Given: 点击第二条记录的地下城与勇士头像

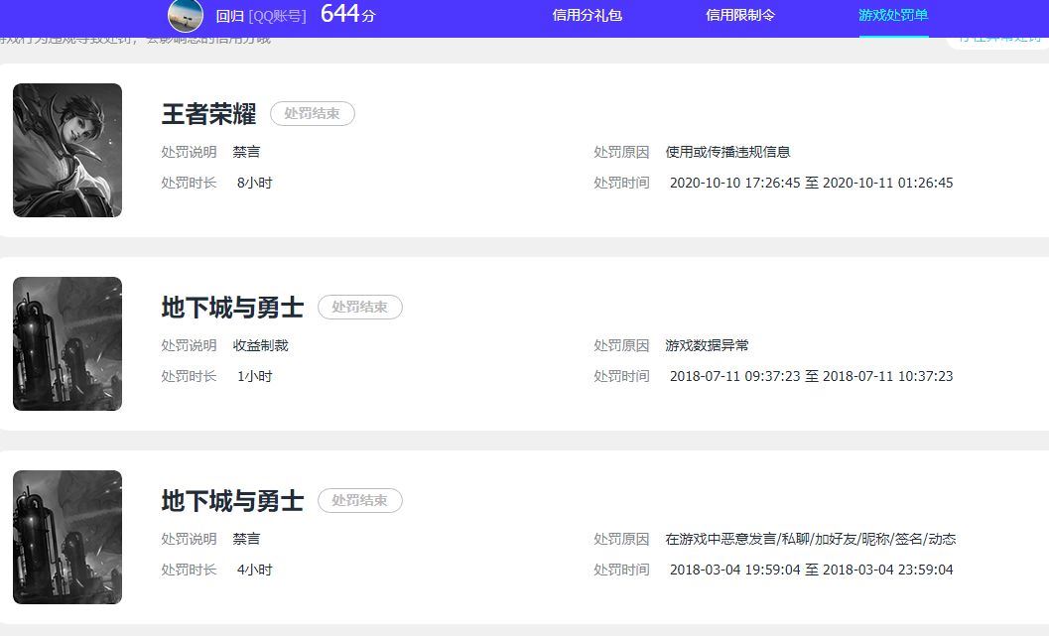Looking at the screenshot, I should point(66,342).
